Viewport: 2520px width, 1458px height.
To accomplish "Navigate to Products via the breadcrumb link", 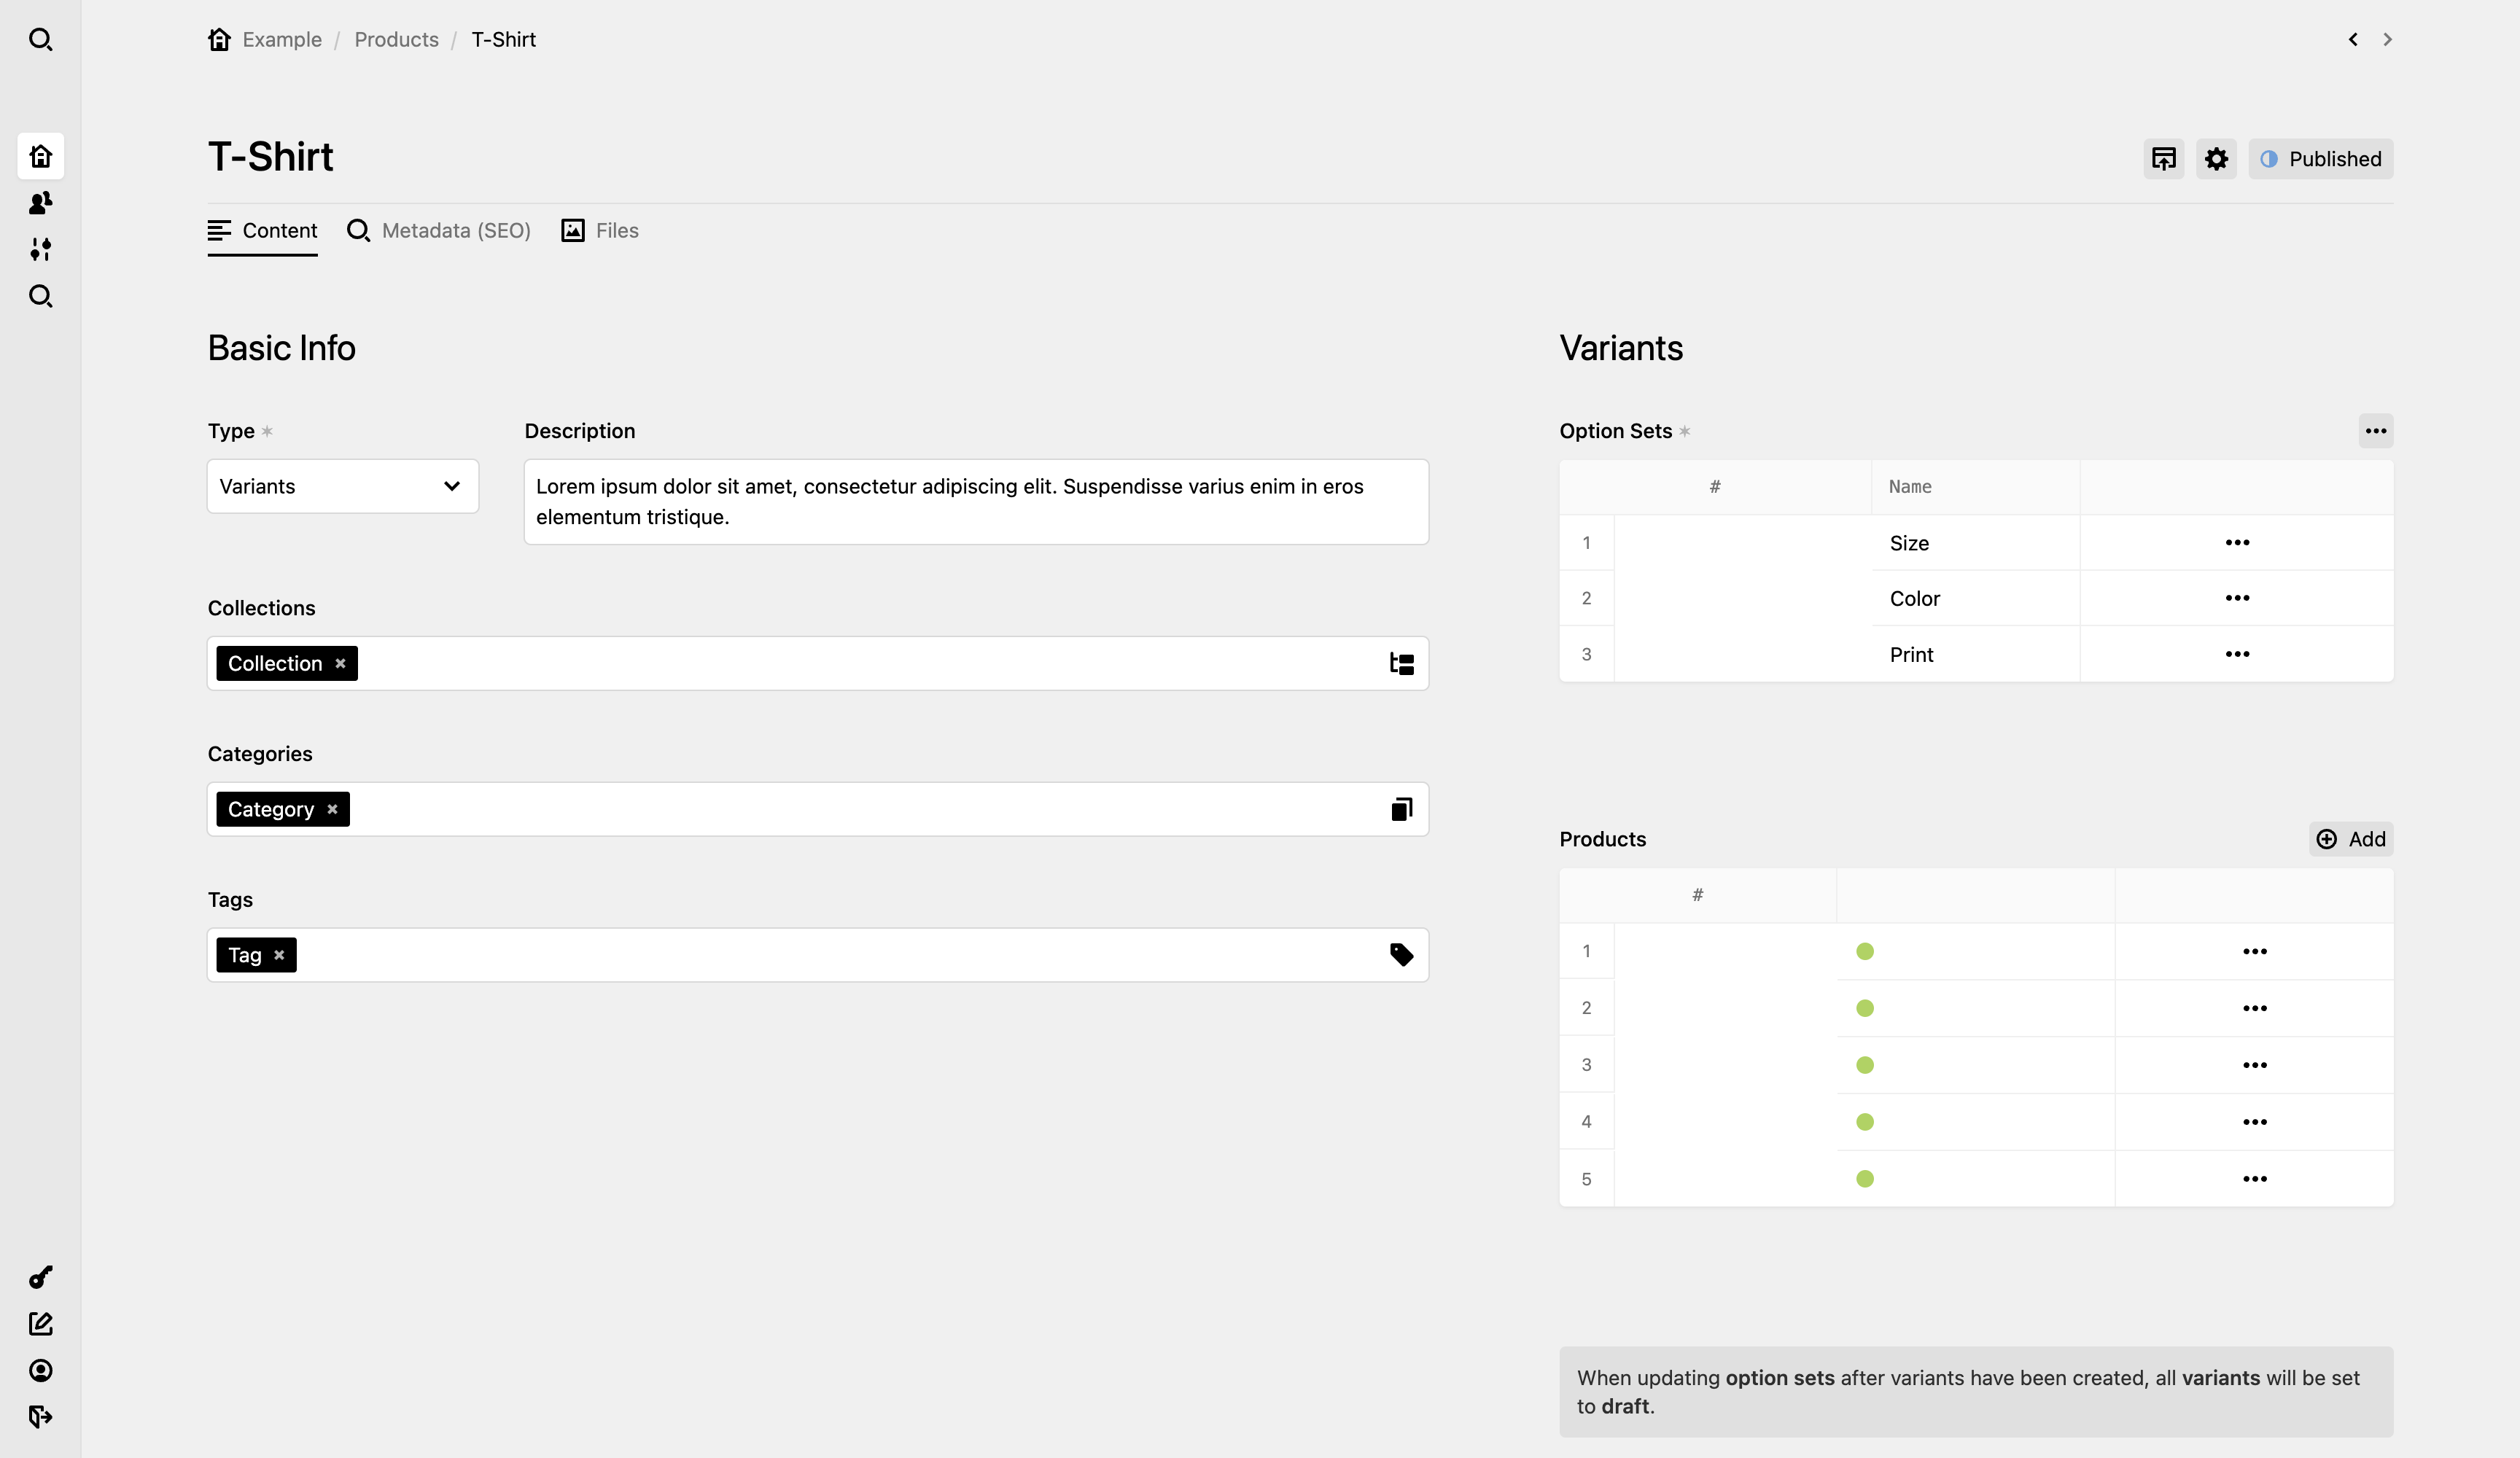I will (x=396, y=39).
